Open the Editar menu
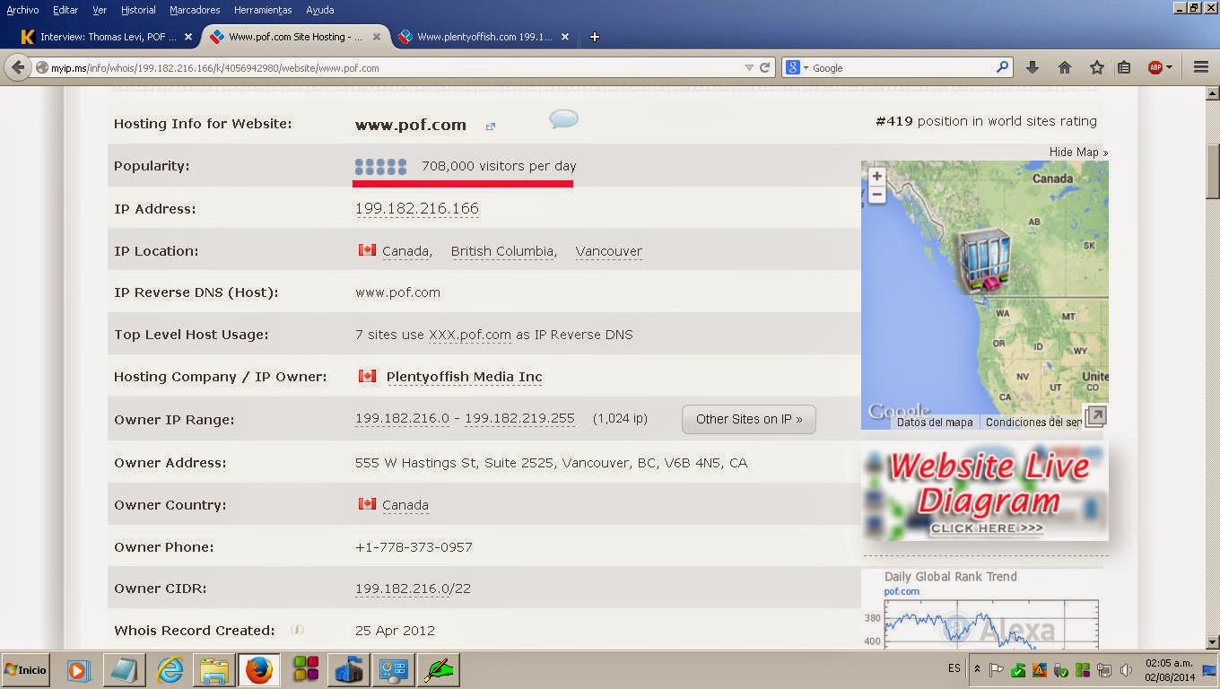Viewport: 1220px width, 689px height. 65,10
